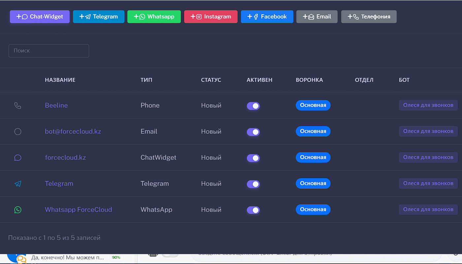
Task: Click the phone icon in Beeline row
Action: pos(18,106)
